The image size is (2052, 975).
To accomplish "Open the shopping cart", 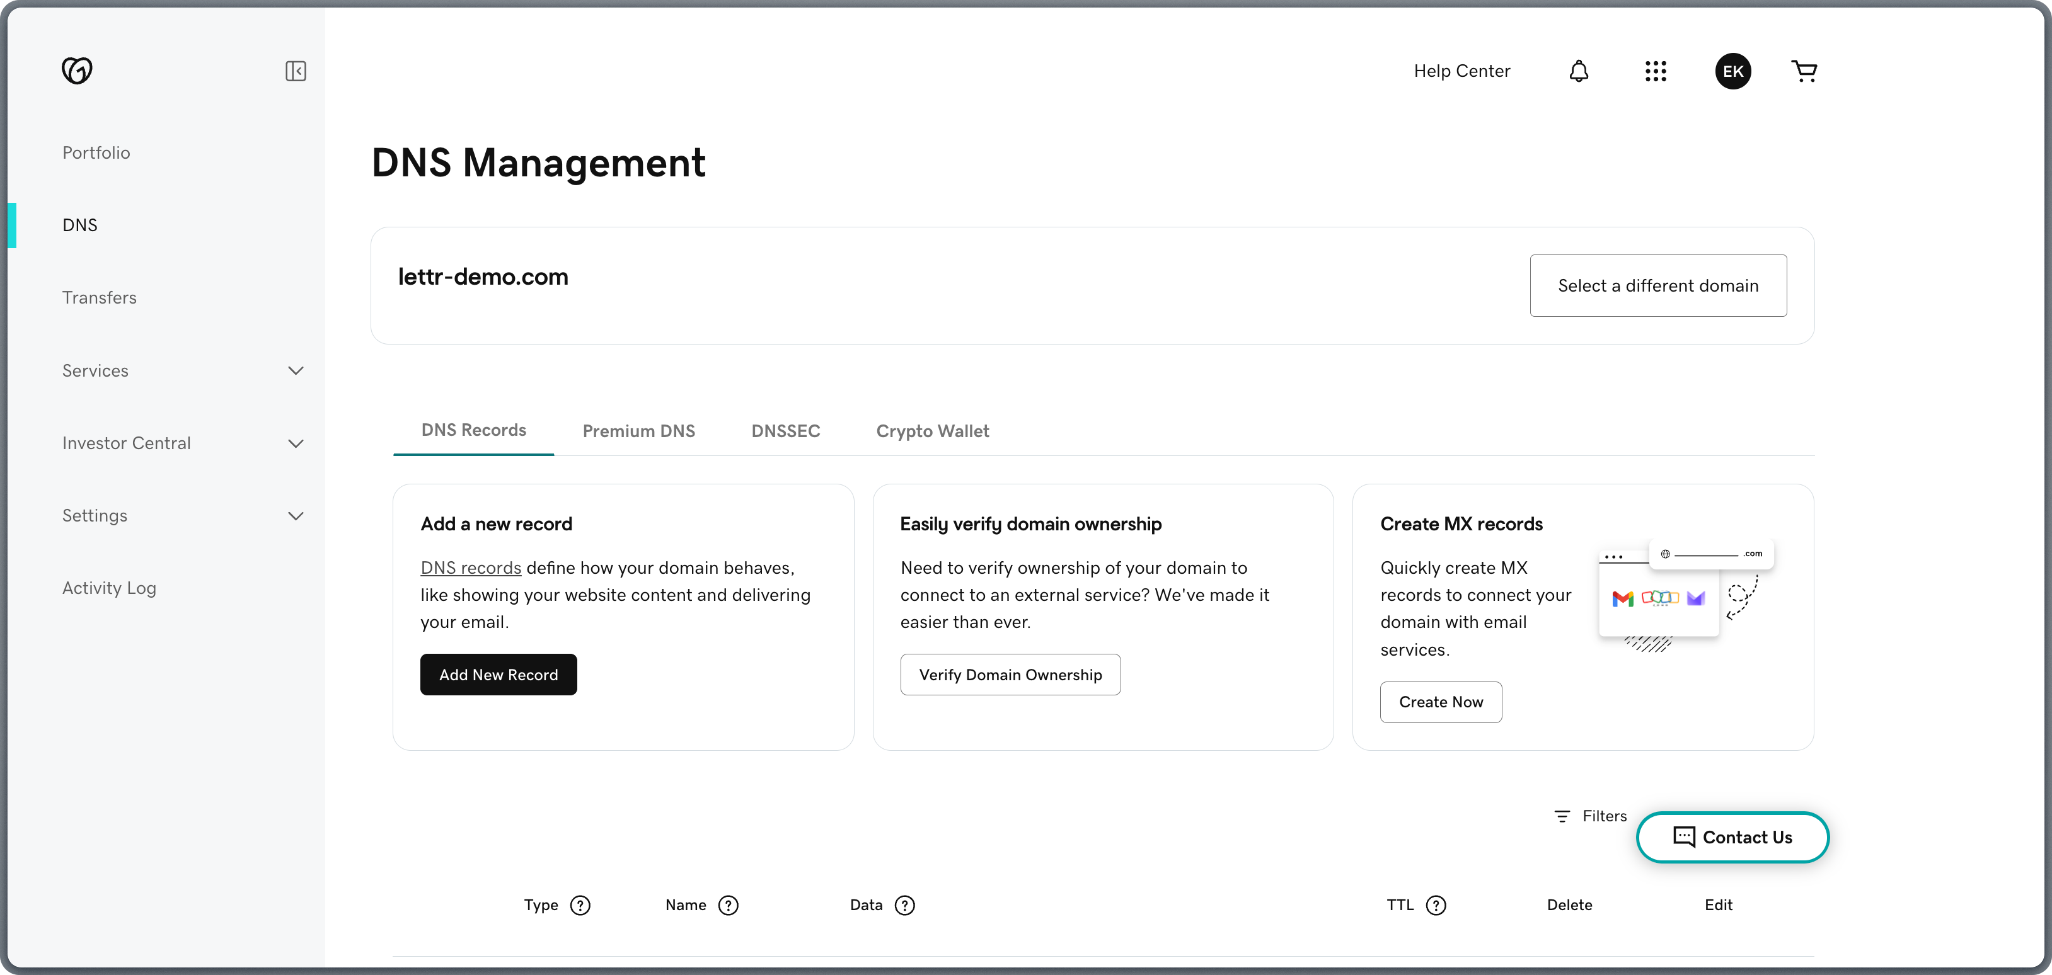I will pyautogui.click(x=1804, y=71).
